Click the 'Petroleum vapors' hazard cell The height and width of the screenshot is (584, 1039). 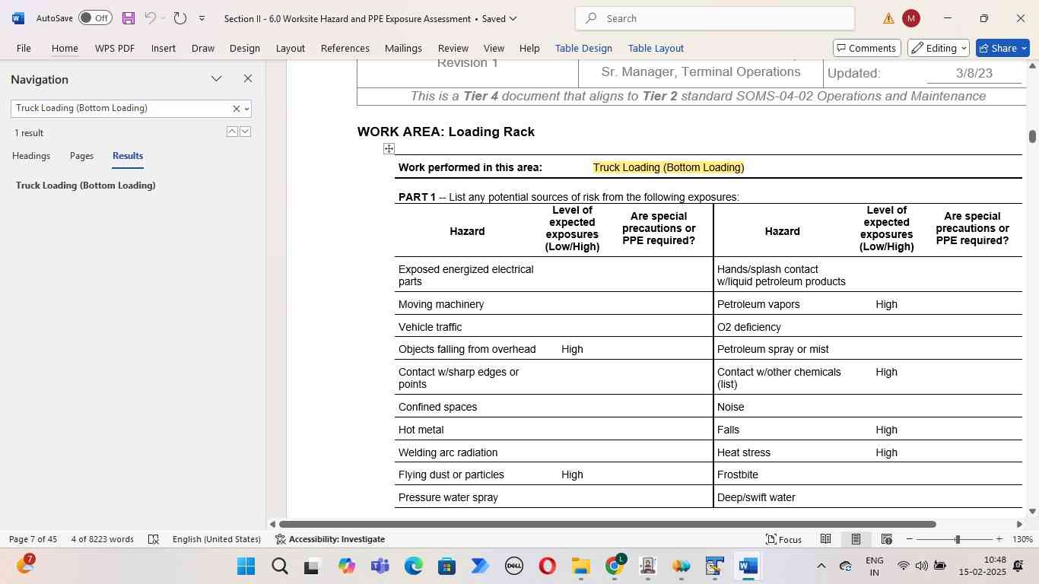[x=758, y=304]
